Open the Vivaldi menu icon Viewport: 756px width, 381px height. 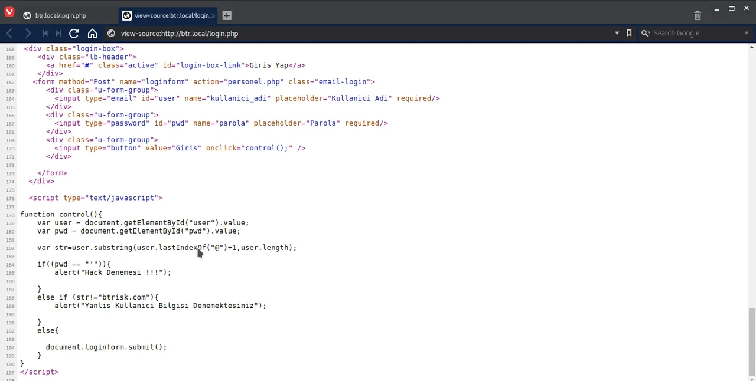coord(9,11)
